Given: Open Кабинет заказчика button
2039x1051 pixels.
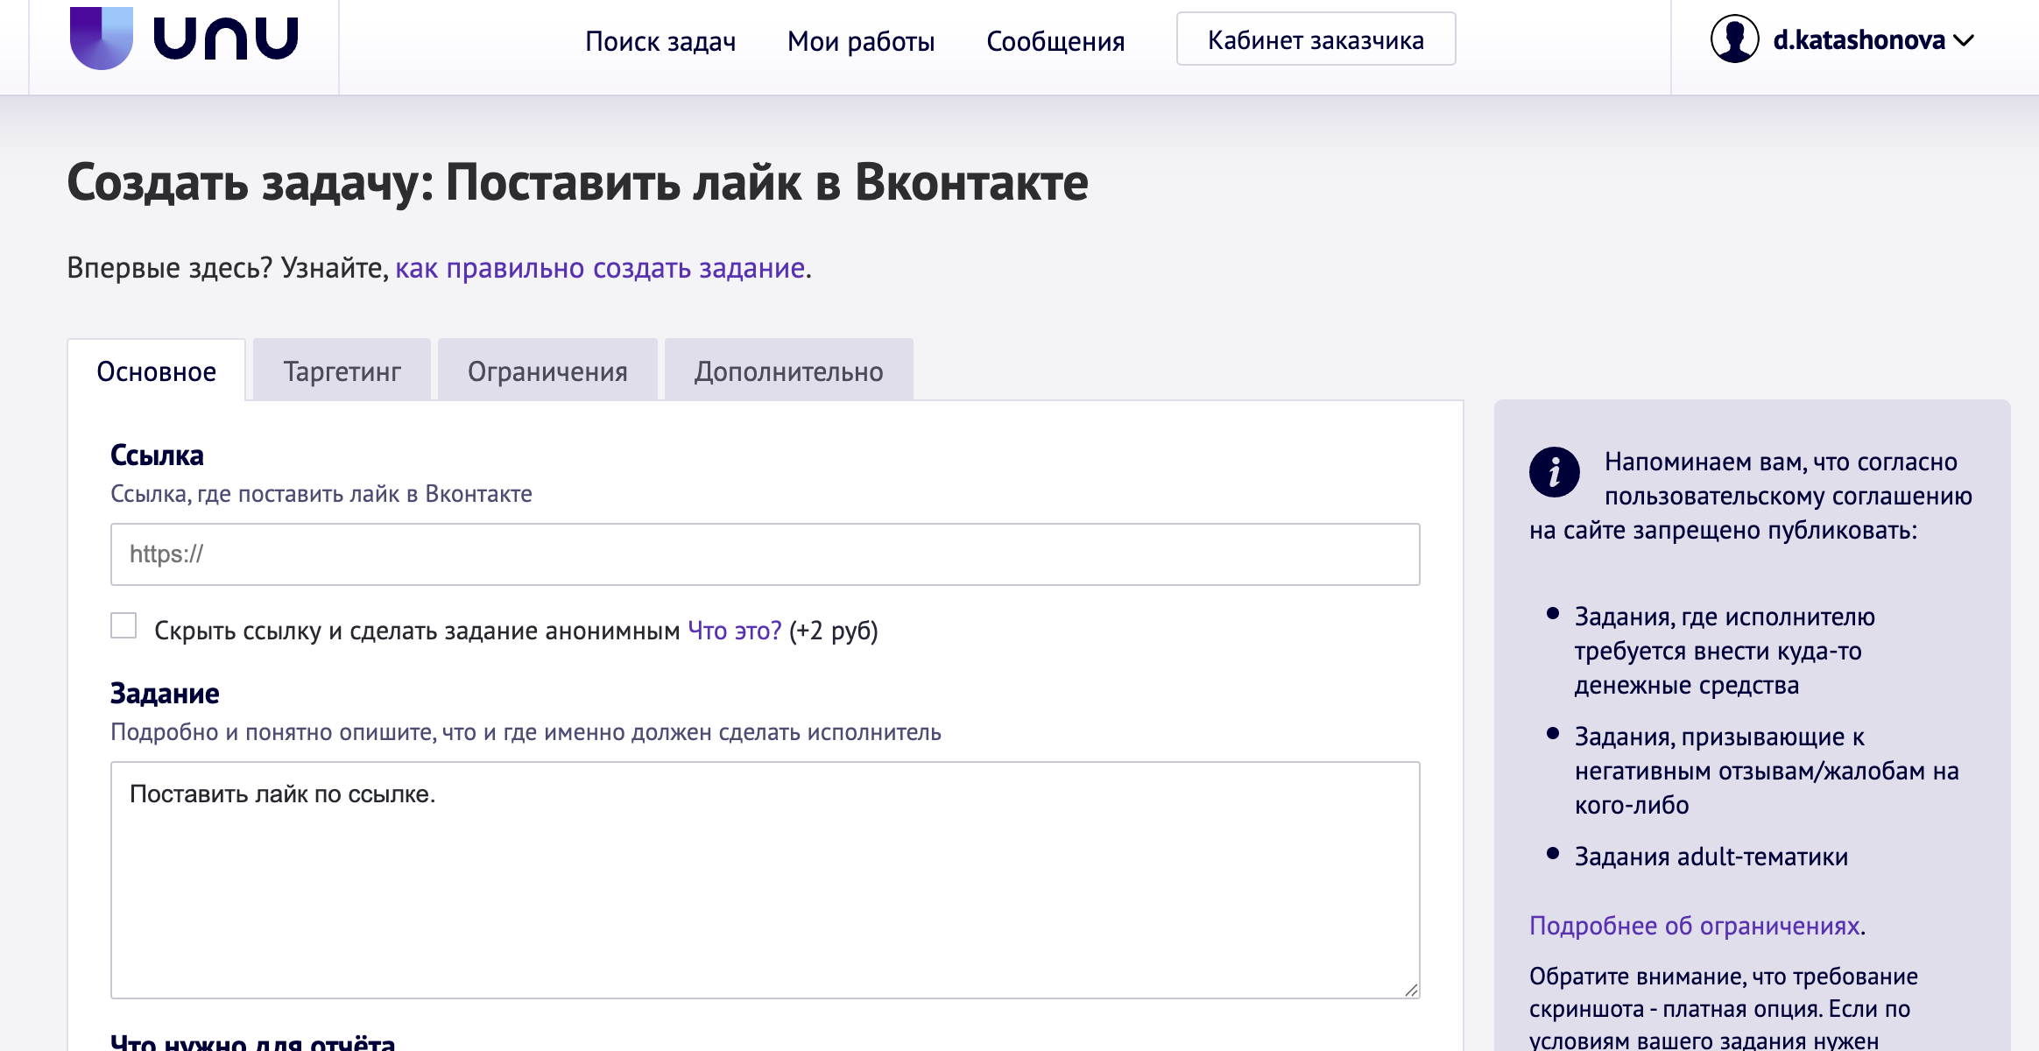Looking at the screenshot, I should click(1316, 39).
